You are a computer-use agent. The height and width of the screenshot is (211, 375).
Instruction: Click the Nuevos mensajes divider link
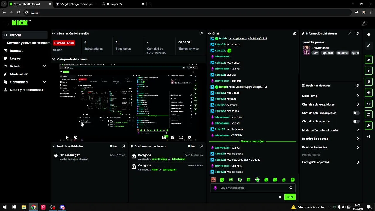[x=252, y=142]
